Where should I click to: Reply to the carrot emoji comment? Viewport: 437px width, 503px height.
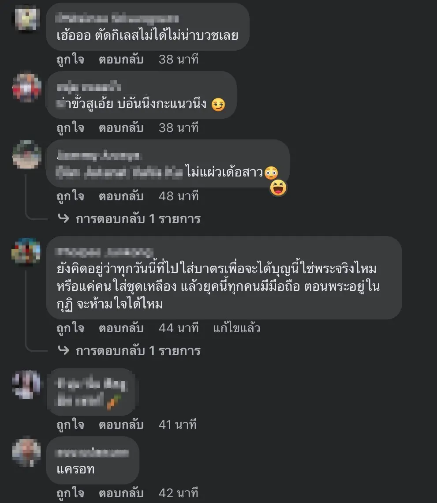coord(121,425)
